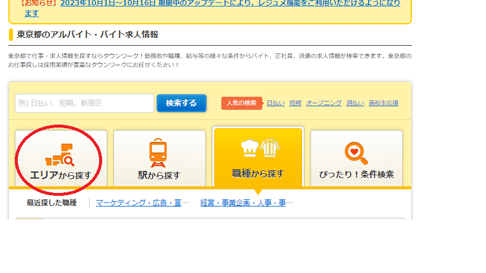The width and height of the screenshot is (486, 273).
Task: Select the 職種から探す tab label
Action: pyautogui.click(x=258, y=173)
